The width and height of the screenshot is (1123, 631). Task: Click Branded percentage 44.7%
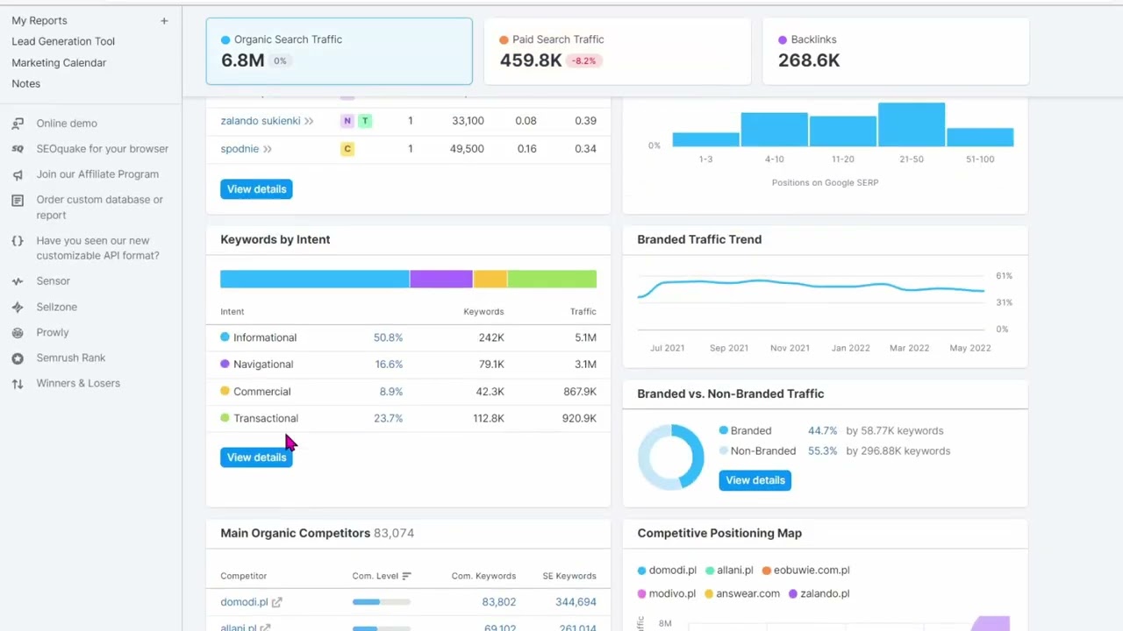click(x=822, y=431)
